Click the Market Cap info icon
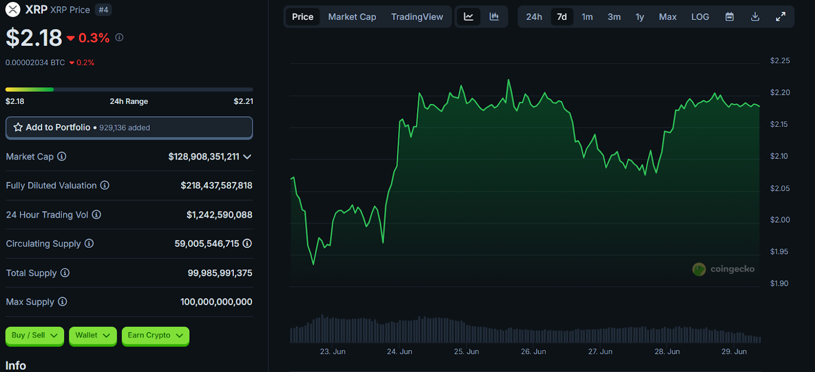Screen dimensions: 815x372 62,156
